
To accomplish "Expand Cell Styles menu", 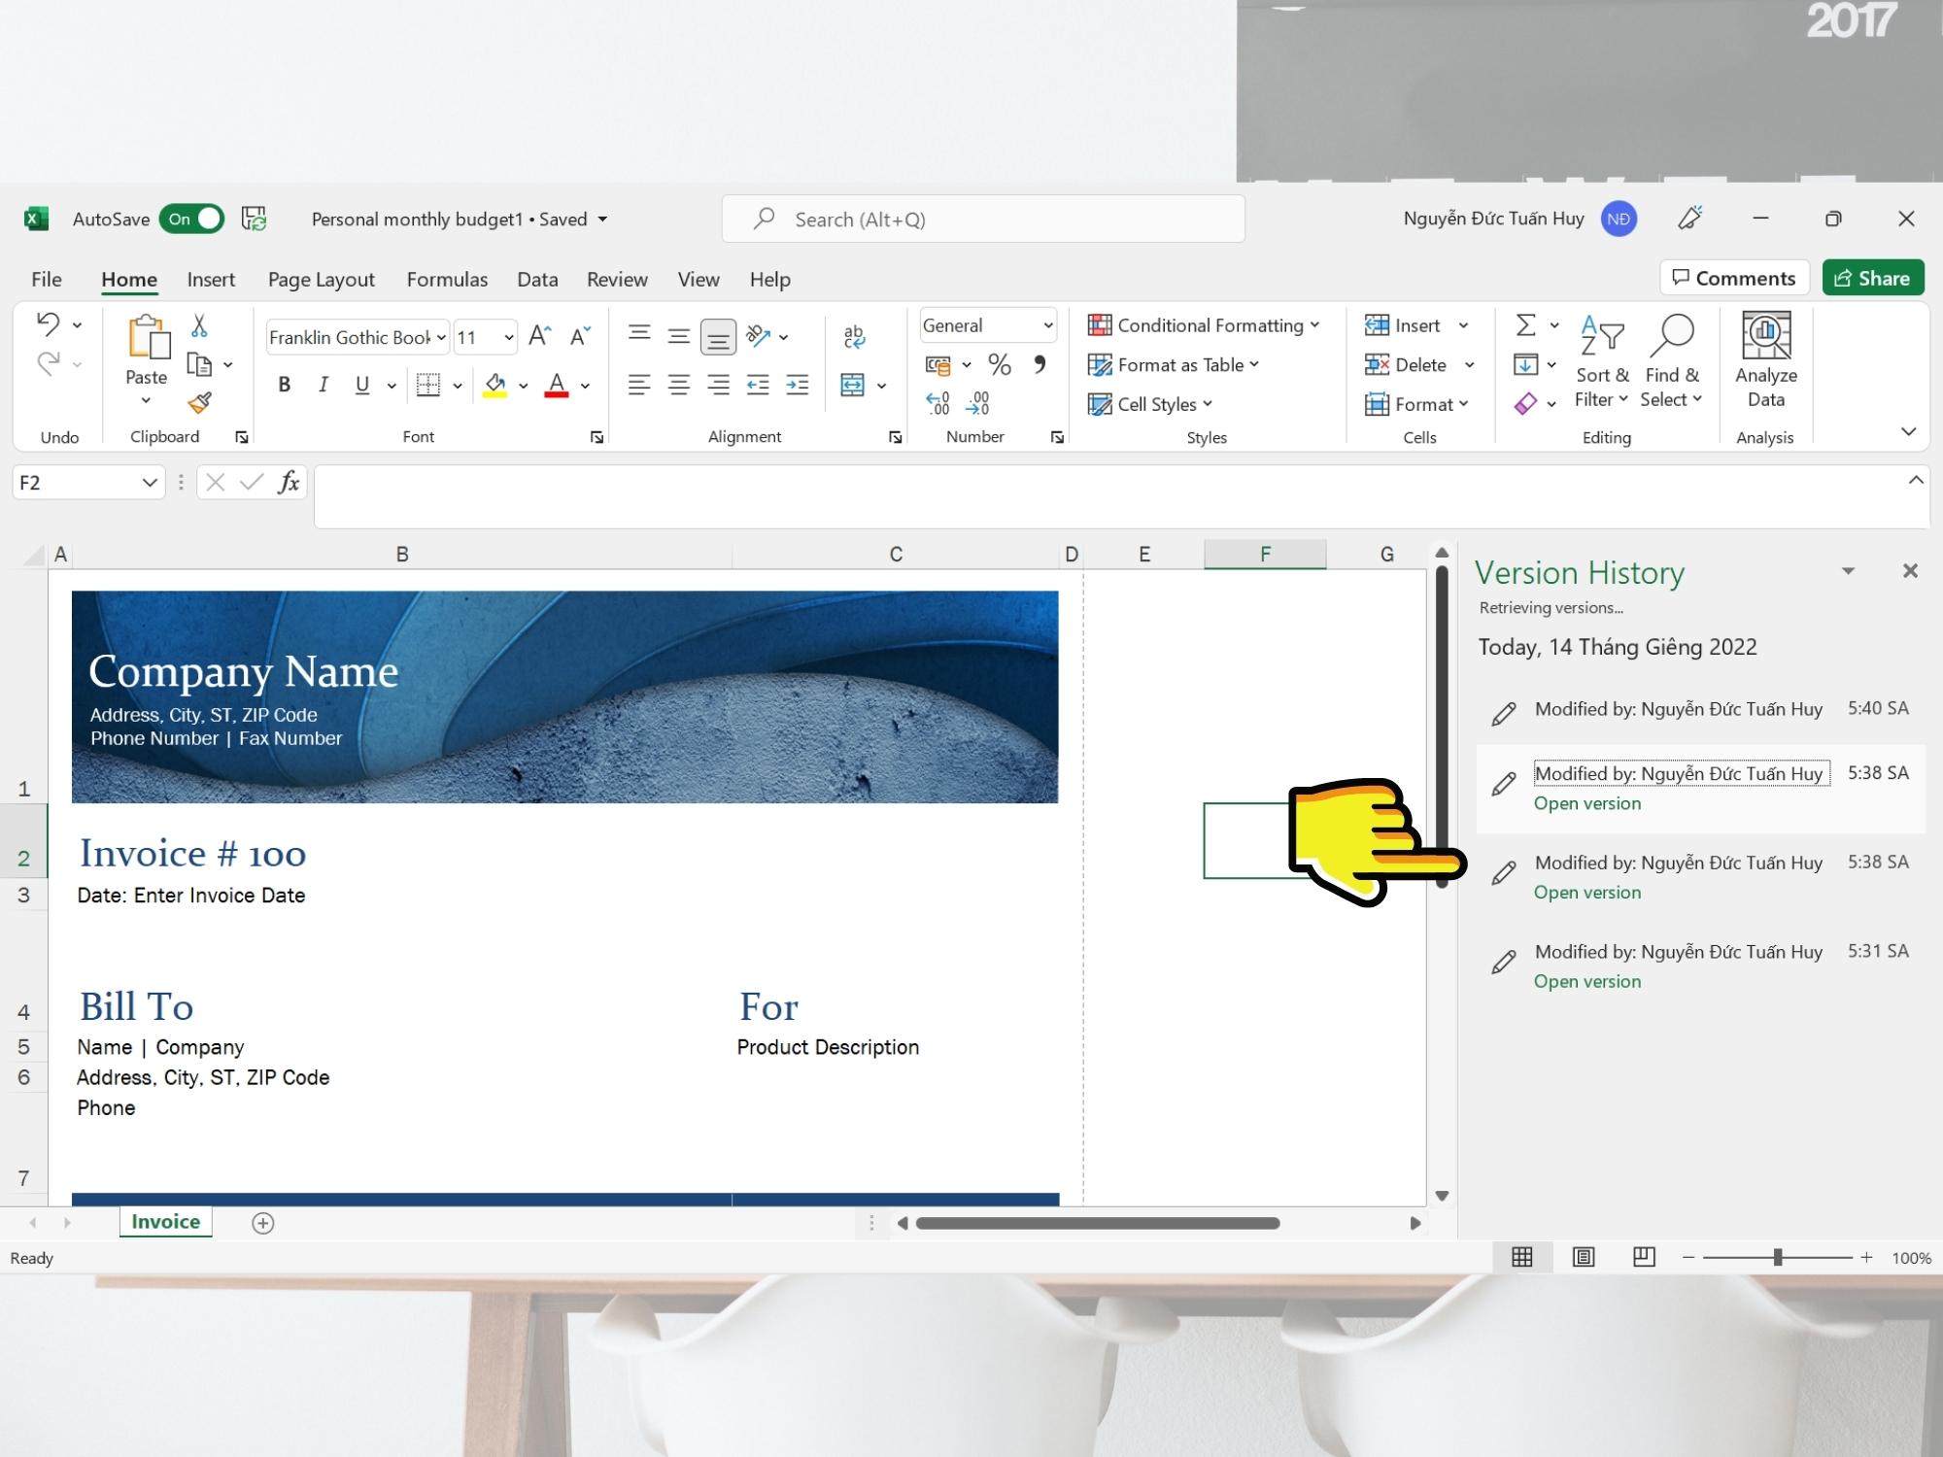I will 1150,404.
